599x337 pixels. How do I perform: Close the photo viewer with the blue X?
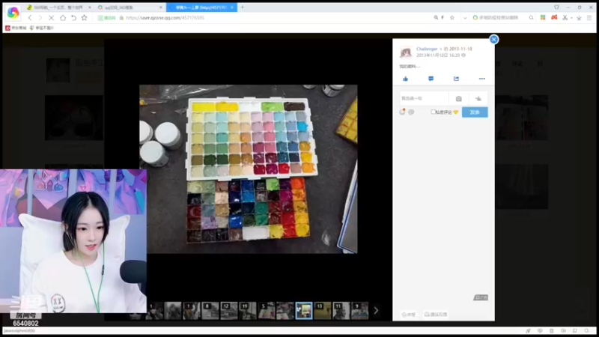493,40
